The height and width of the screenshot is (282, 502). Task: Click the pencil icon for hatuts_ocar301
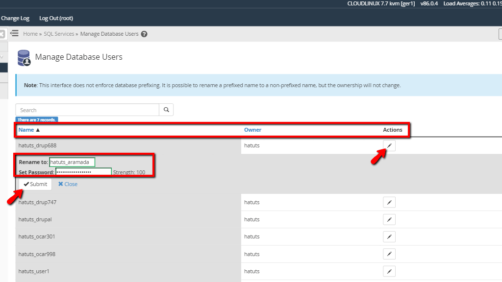coord(389,237)
